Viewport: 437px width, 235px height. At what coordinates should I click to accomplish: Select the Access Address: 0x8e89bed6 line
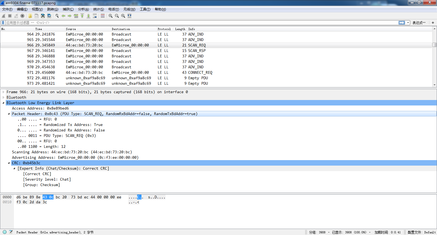[x=40, y=108]
